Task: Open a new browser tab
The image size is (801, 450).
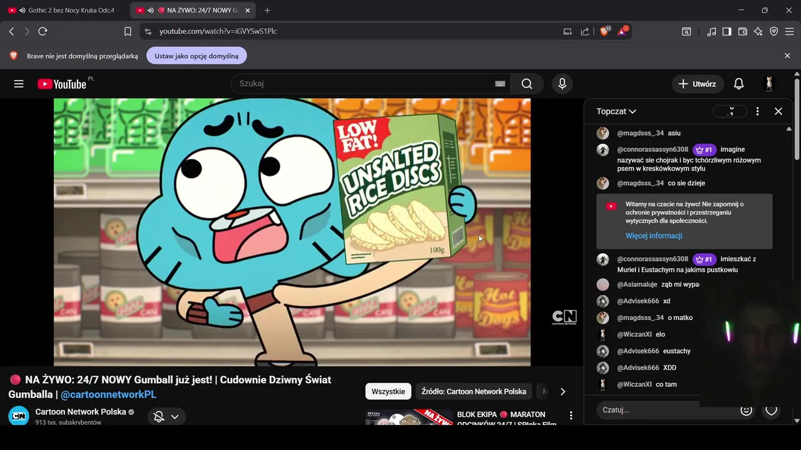Action: 267,11
